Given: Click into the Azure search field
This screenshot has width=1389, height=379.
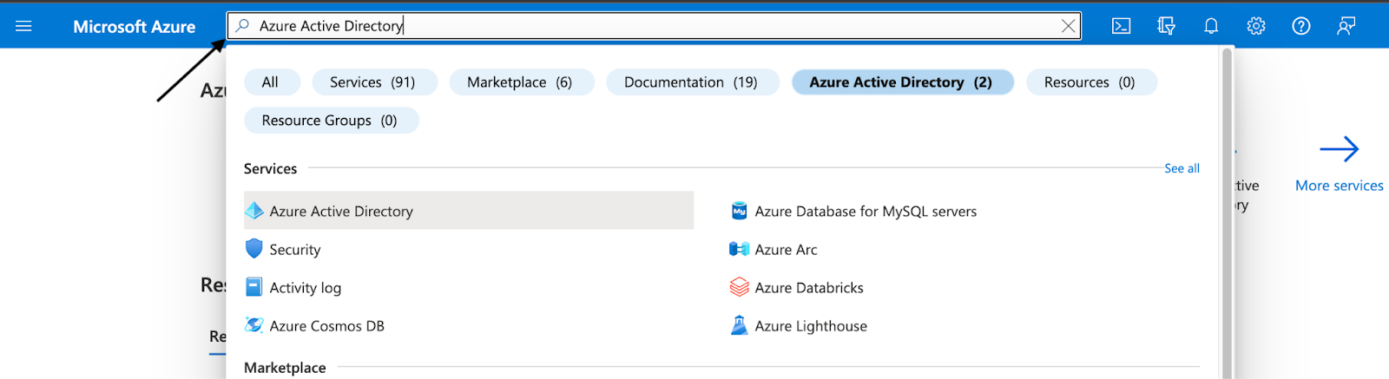Looking at the screenshot, I should 651,26.
